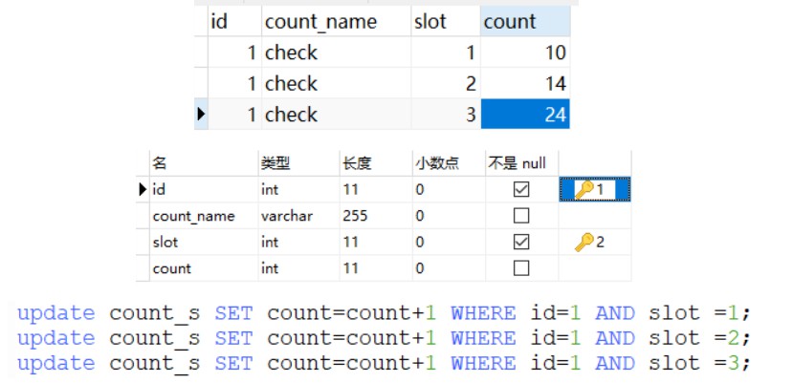Click the 不是 null column header
This screenshot has height=383, width=793.
[521, 163]
